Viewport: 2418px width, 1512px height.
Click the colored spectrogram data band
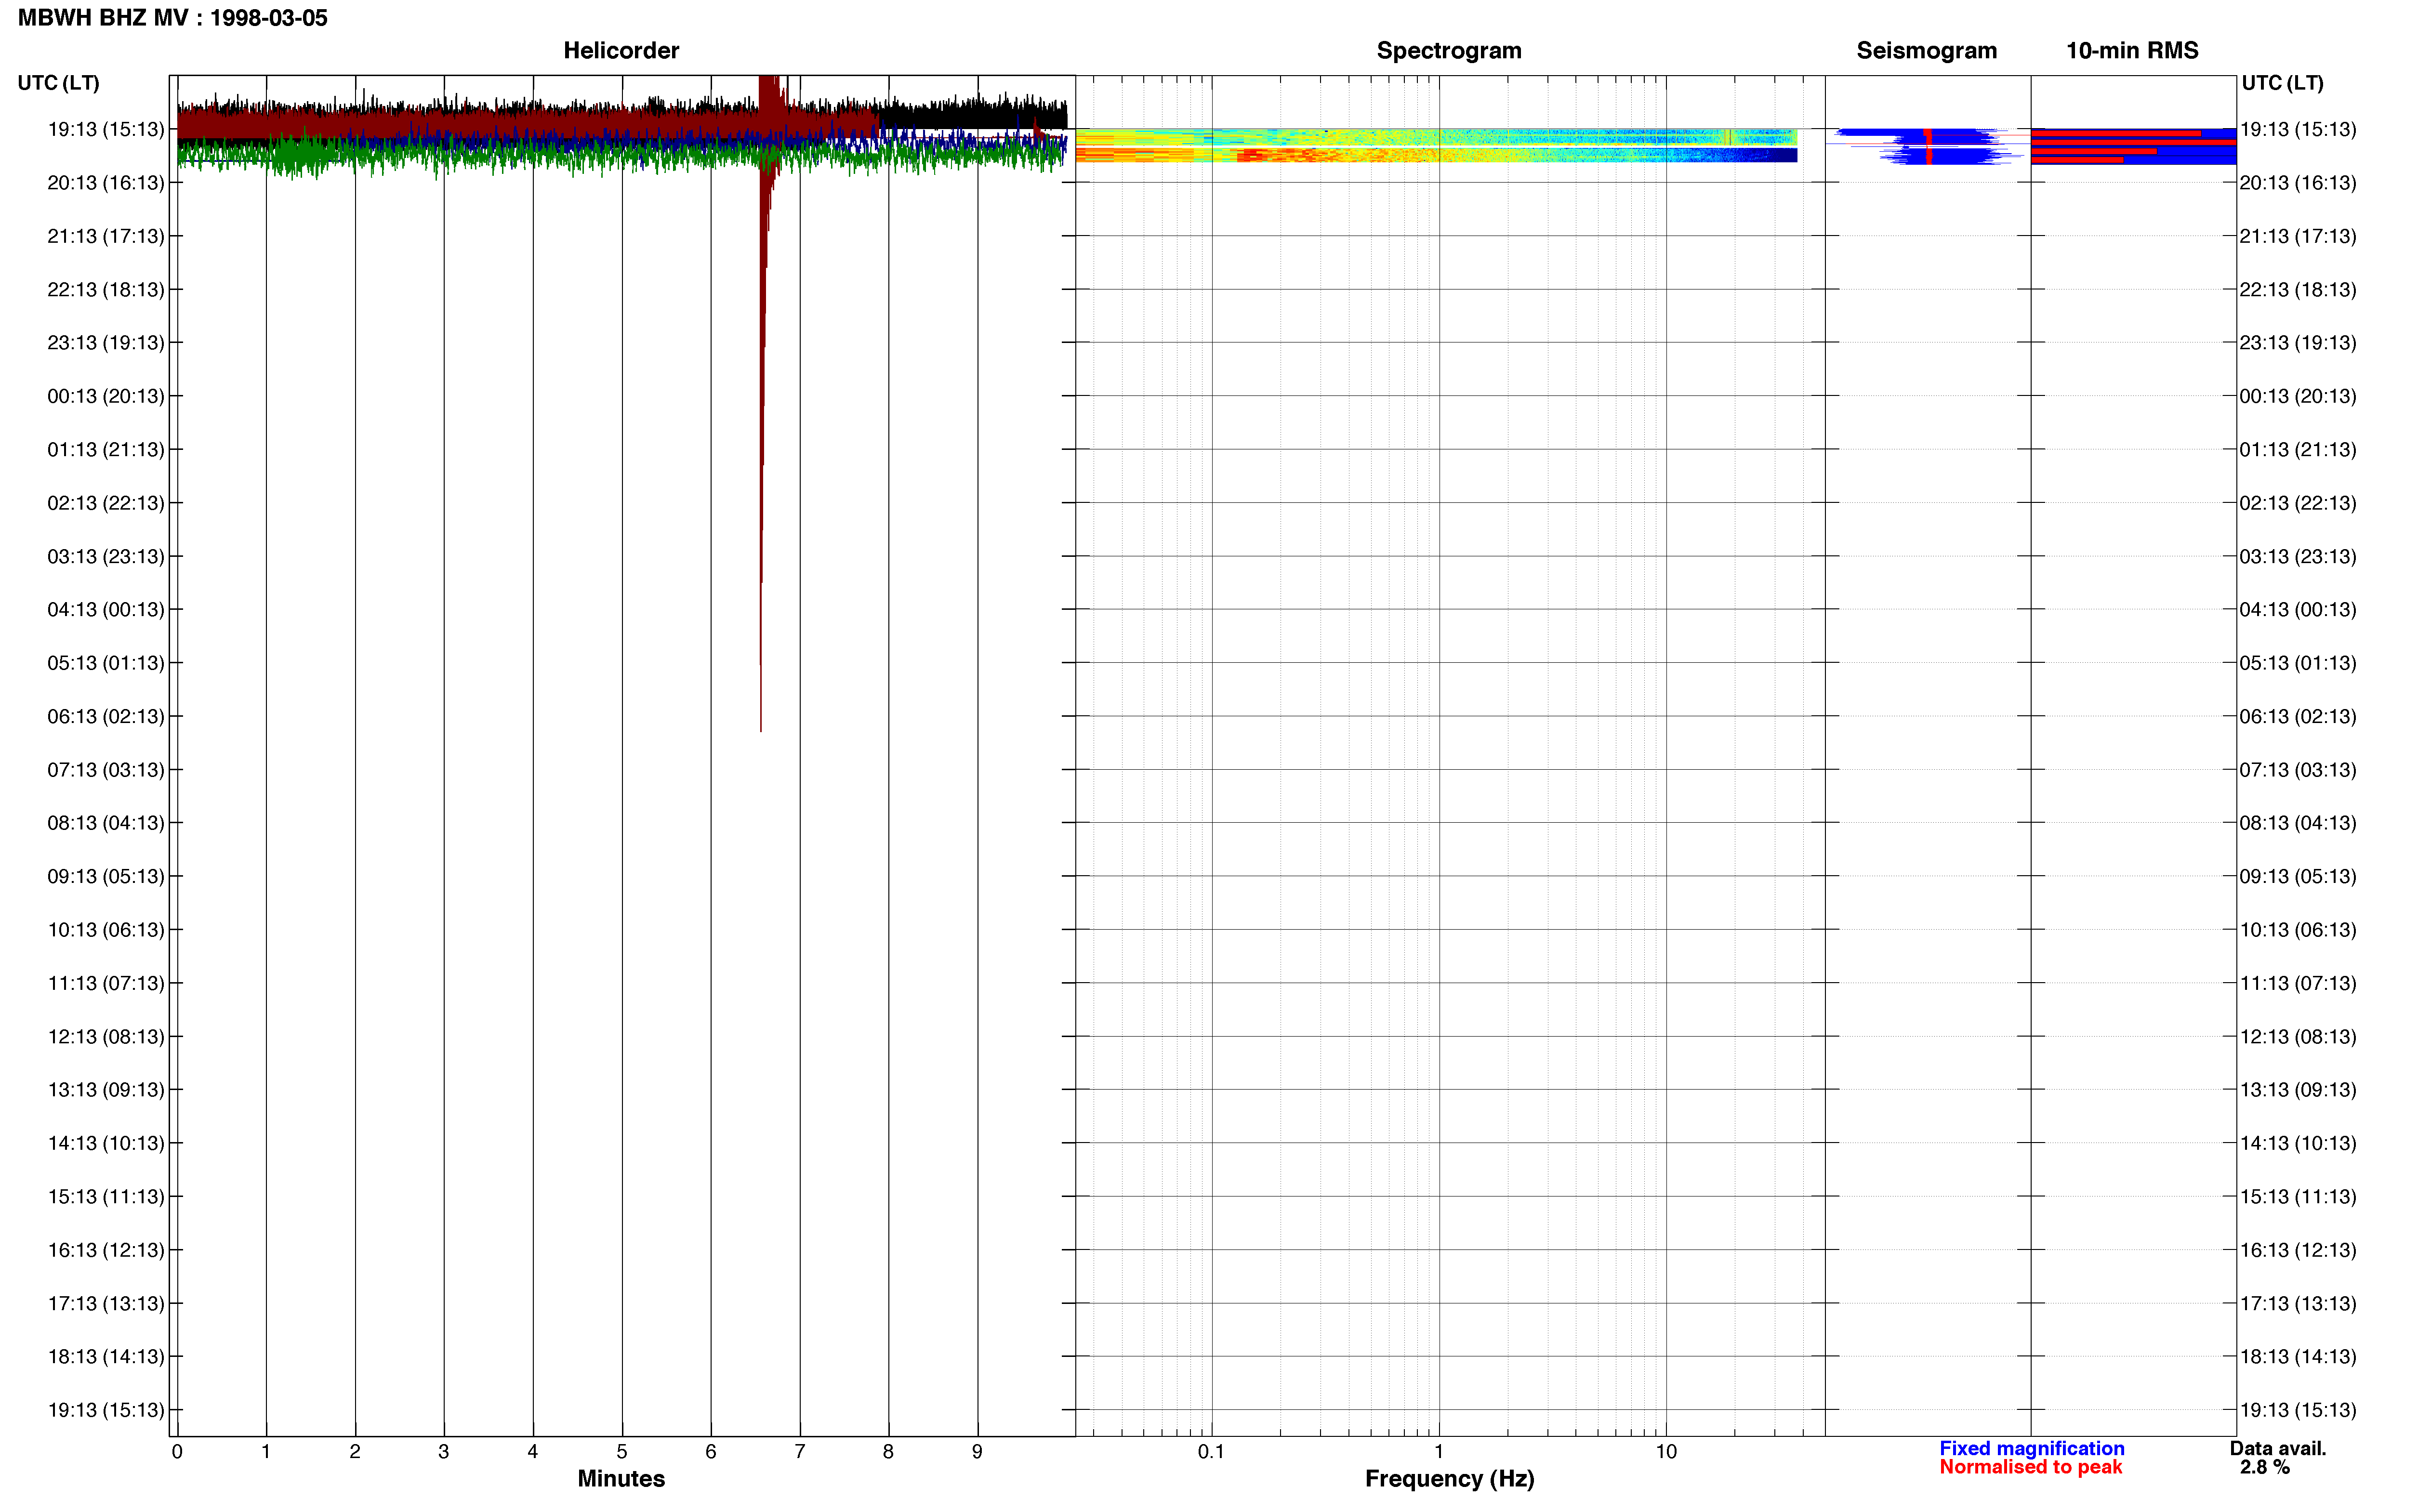(x=1436, y=145)
